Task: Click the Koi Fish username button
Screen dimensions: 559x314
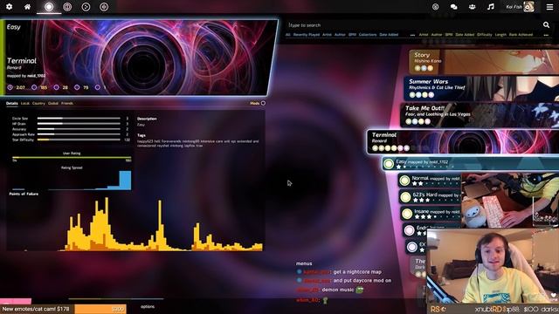Action: pos(514,7)
